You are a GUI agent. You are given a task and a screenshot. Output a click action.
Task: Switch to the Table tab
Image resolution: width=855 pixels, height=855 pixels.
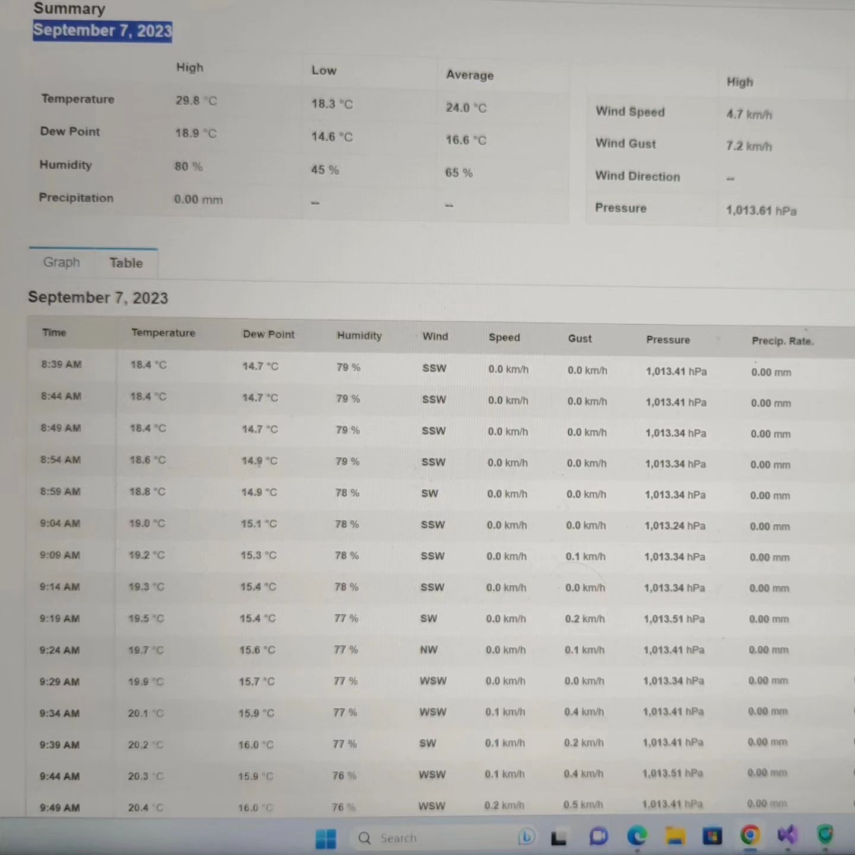[x=126, y=263]
